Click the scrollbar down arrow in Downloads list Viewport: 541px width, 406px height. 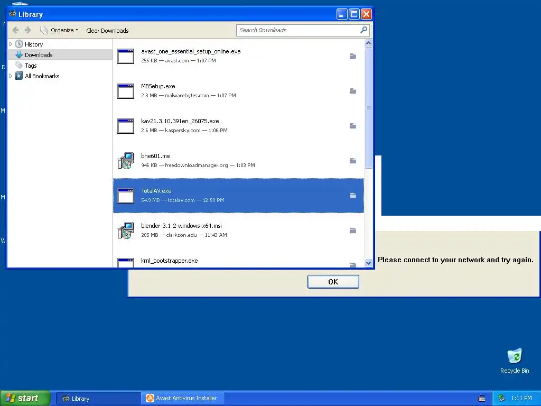coord(368,263)
